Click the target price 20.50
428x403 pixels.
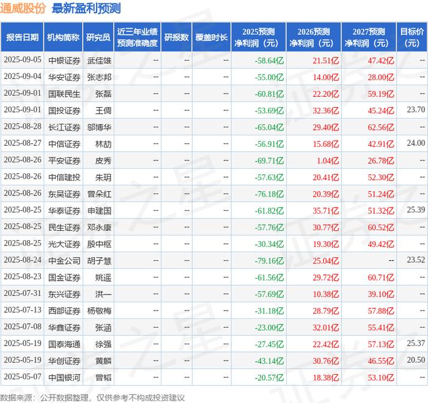416,360
